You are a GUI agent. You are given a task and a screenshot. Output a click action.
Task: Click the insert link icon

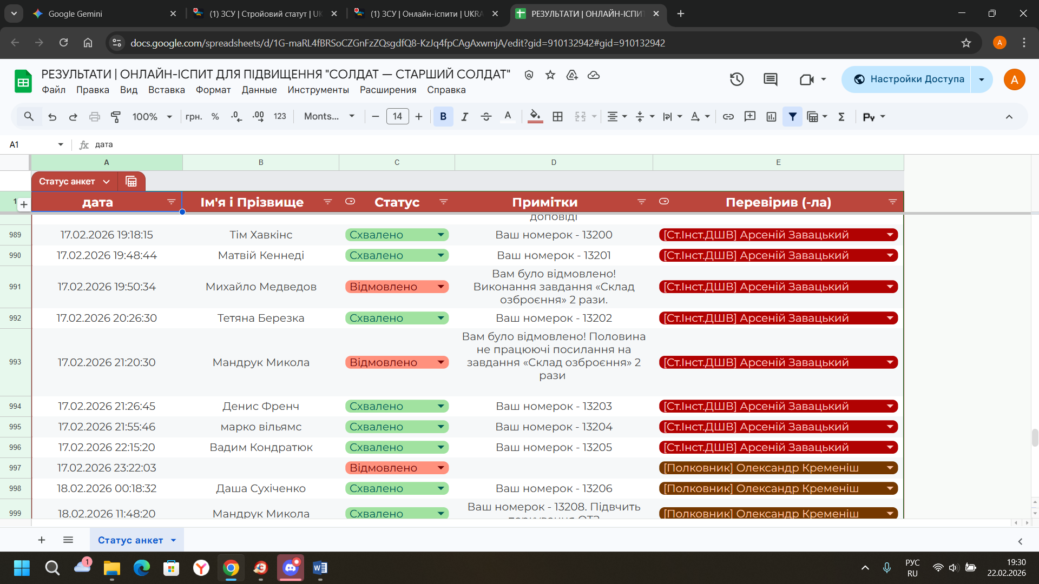(728, 116)
